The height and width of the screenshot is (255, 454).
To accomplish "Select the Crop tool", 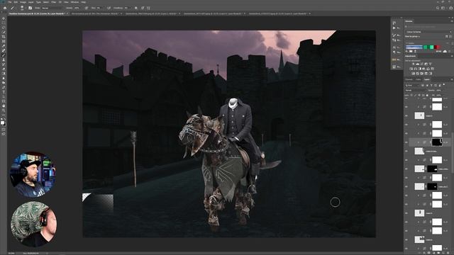I will pyautogui.click(x=4, y=37).
